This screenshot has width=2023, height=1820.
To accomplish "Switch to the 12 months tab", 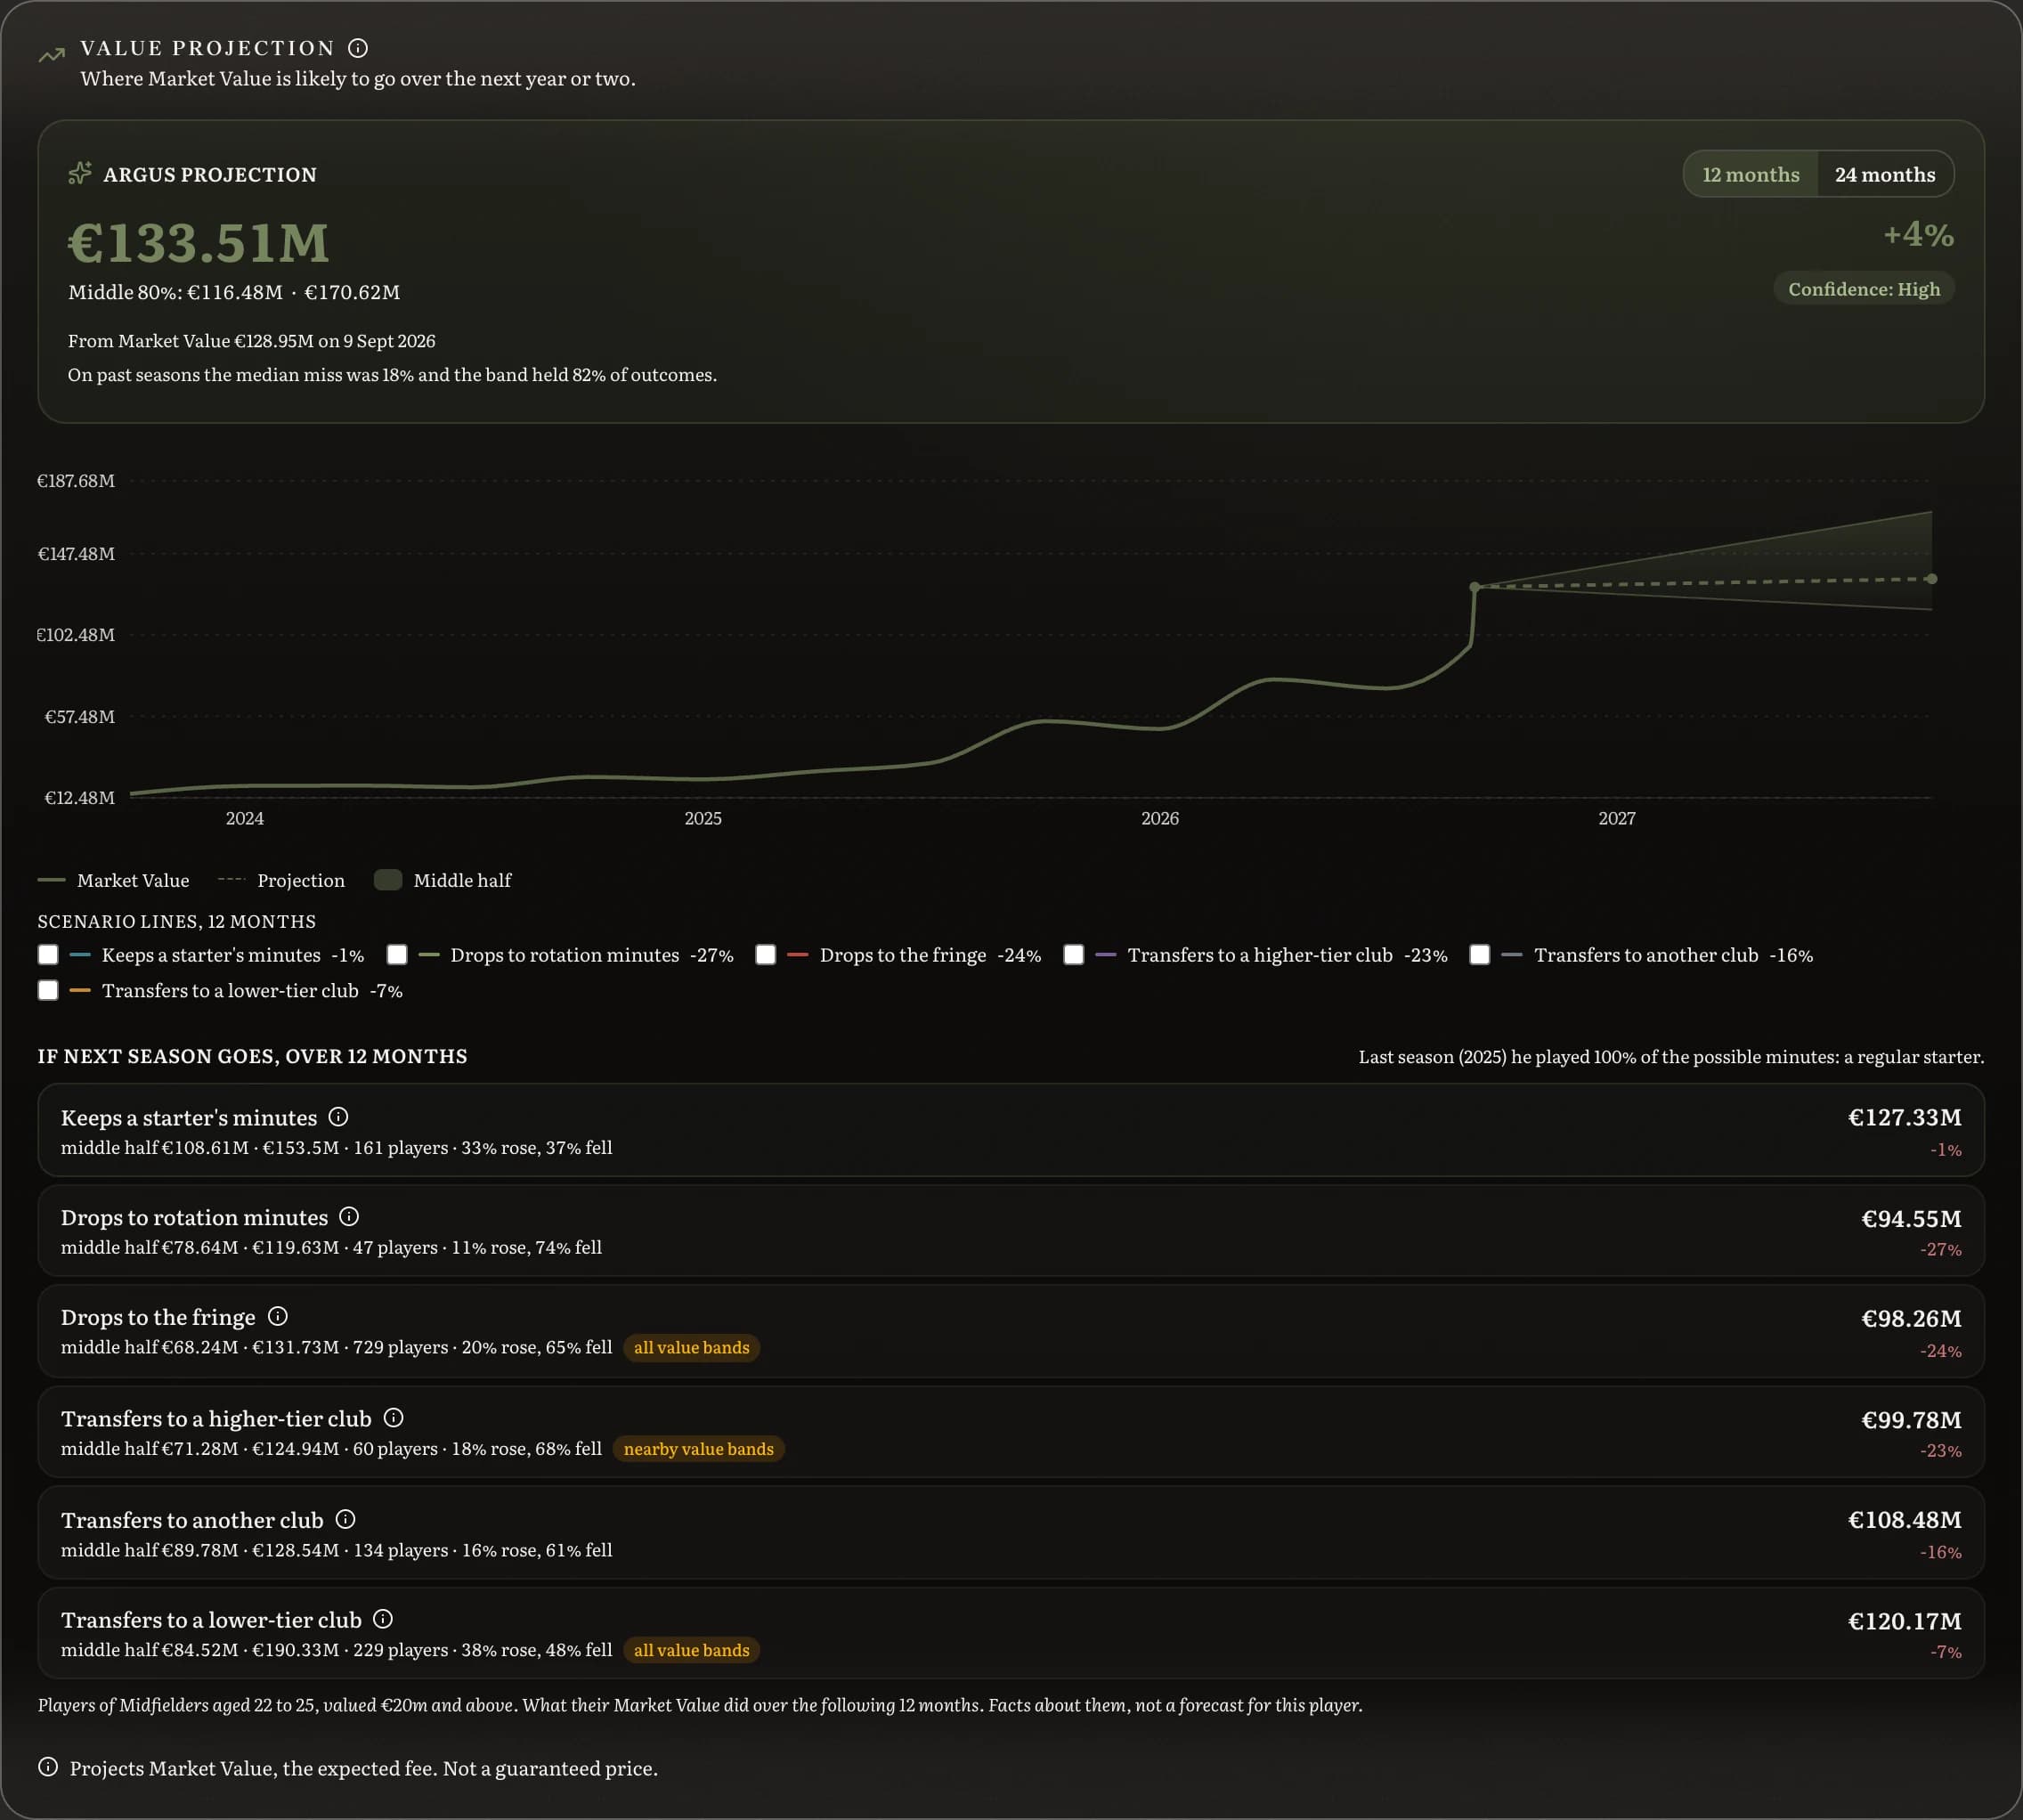I will [x=1750, y=174].
